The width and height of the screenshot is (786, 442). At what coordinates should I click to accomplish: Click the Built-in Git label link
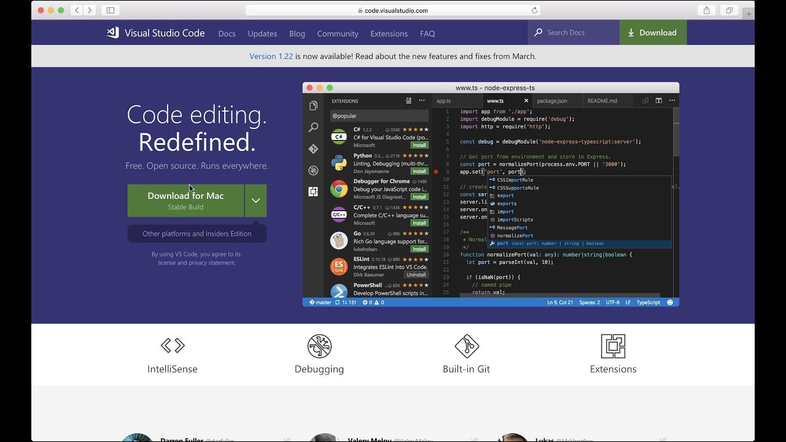467,369
